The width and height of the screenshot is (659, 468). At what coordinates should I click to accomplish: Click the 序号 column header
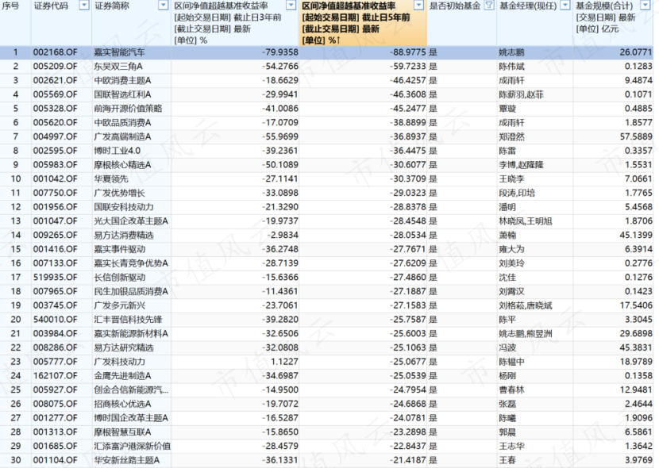(x=10, y=6)
